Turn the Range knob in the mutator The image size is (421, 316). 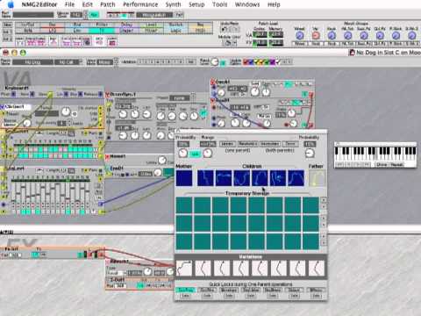tap(207, 153)
